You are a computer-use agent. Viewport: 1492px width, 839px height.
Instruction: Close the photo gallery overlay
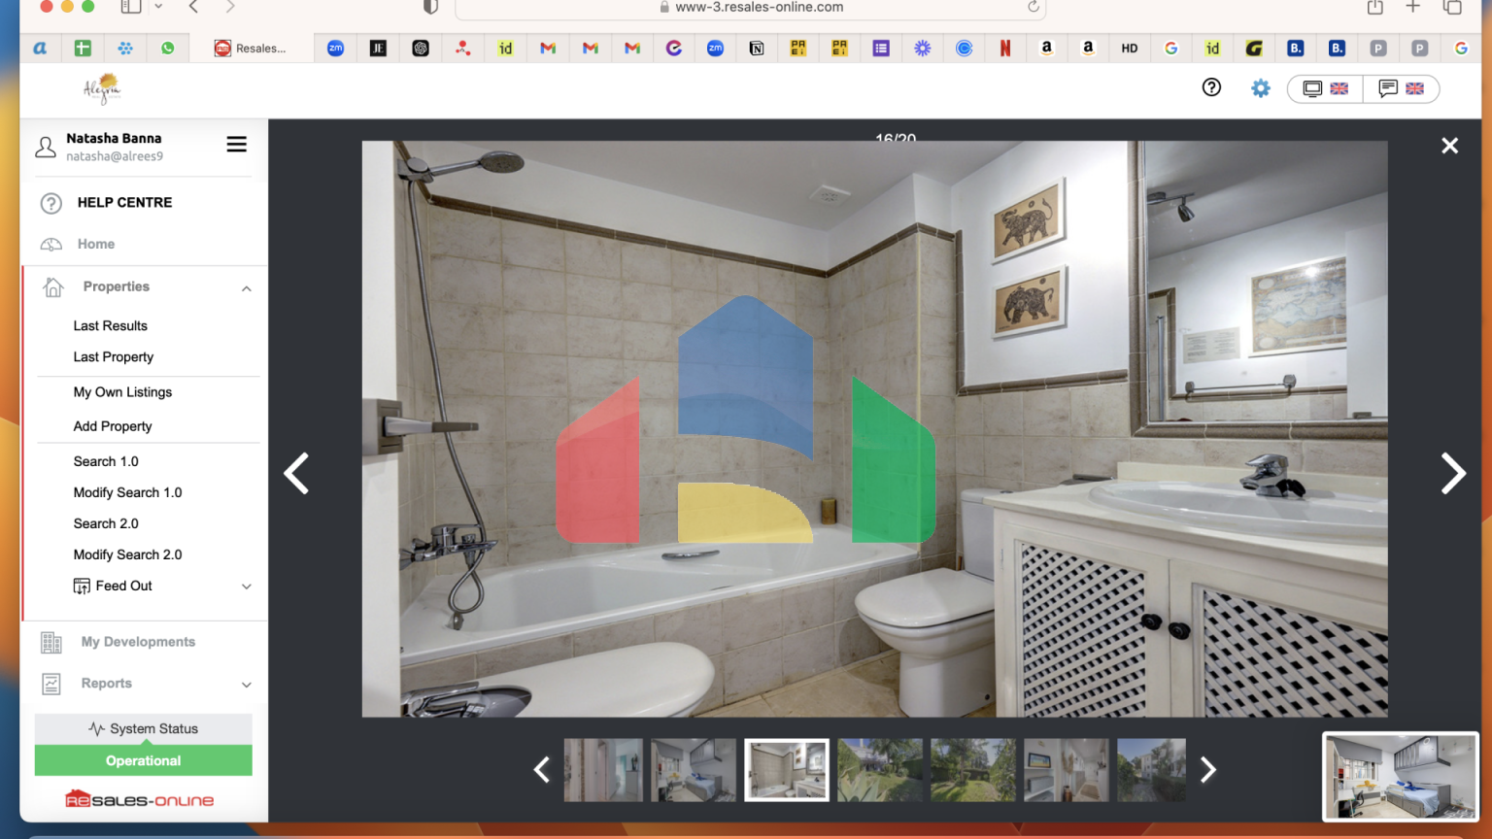click(x=1449, y=146)
